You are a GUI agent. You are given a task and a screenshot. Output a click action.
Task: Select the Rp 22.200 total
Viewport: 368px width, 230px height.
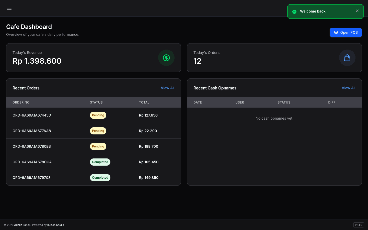(x=148, y=131)
